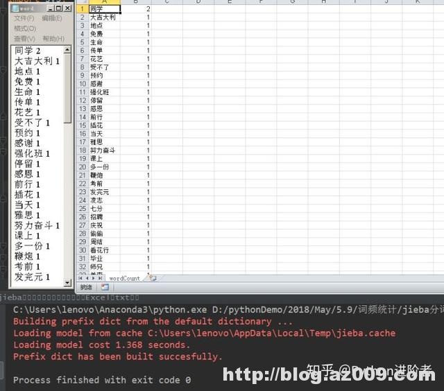Close the Notepad window
Viewport: 444px width, 391px height.
pos(68,8)
